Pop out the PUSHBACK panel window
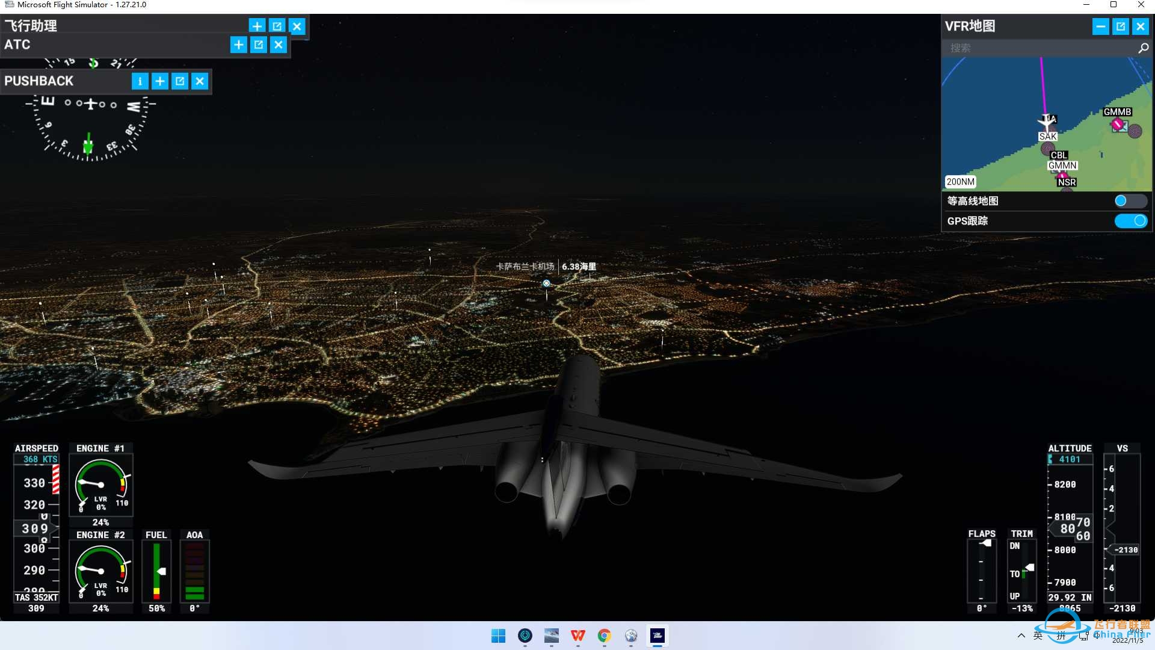The image size is (1155, 650). 180,81
